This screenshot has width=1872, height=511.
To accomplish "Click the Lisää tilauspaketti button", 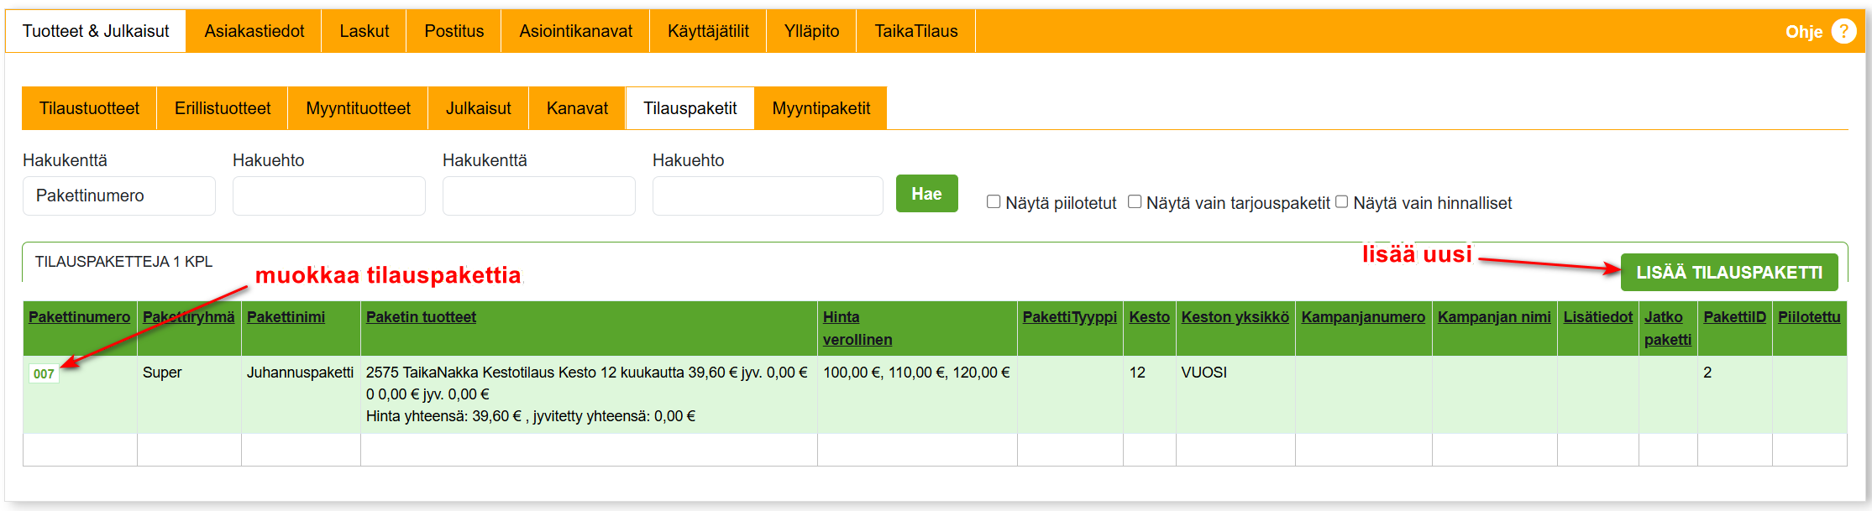I will (x=1728, y=273).
